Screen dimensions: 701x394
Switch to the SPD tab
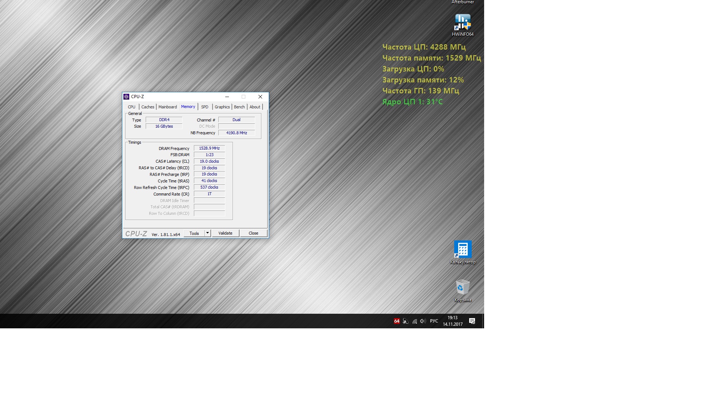click(204, 107)
